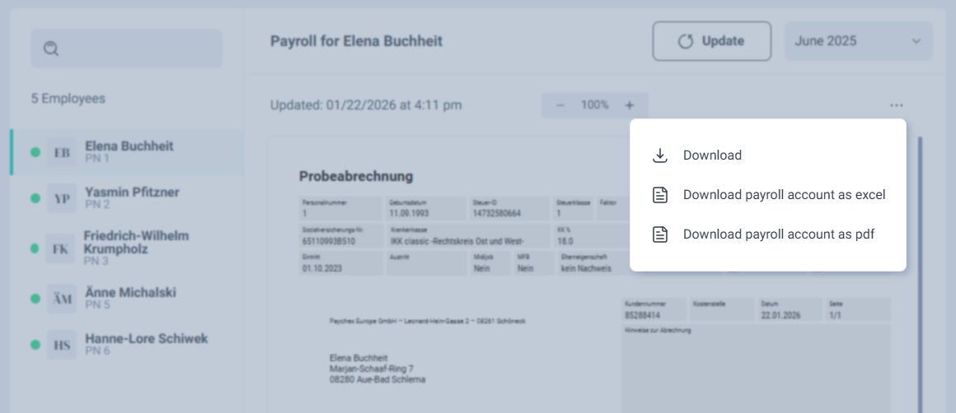Click the download arrow icon
This screenshot has width=956, height=413.
pos(659,155)
